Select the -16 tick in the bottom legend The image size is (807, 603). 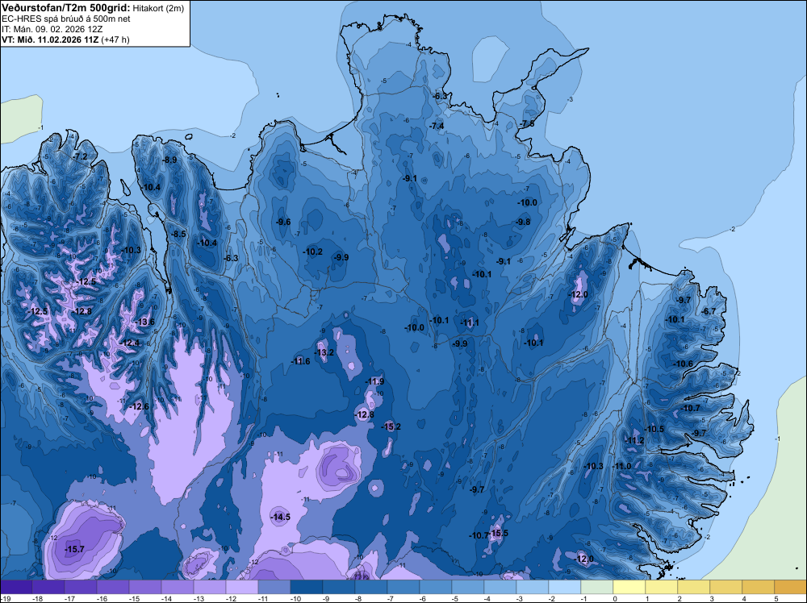(102, 599)
